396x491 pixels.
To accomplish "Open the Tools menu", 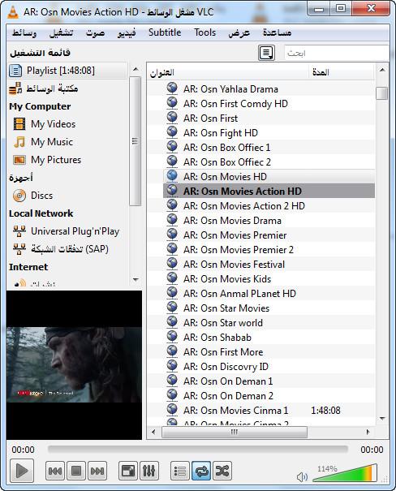I will tap(204, 32).
